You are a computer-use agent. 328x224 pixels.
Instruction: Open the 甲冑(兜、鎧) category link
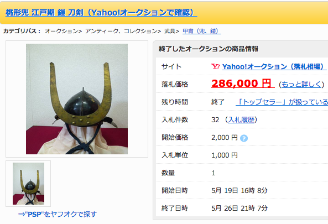click(202, 31)
